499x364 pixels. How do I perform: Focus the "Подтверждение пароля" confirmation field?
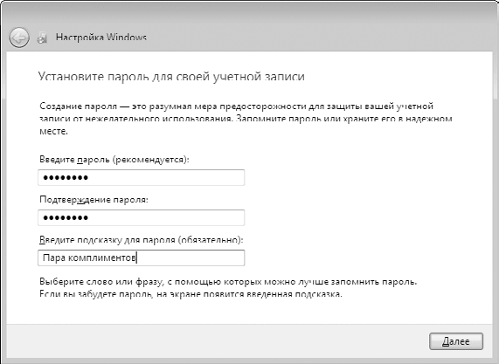pos(142,217)
